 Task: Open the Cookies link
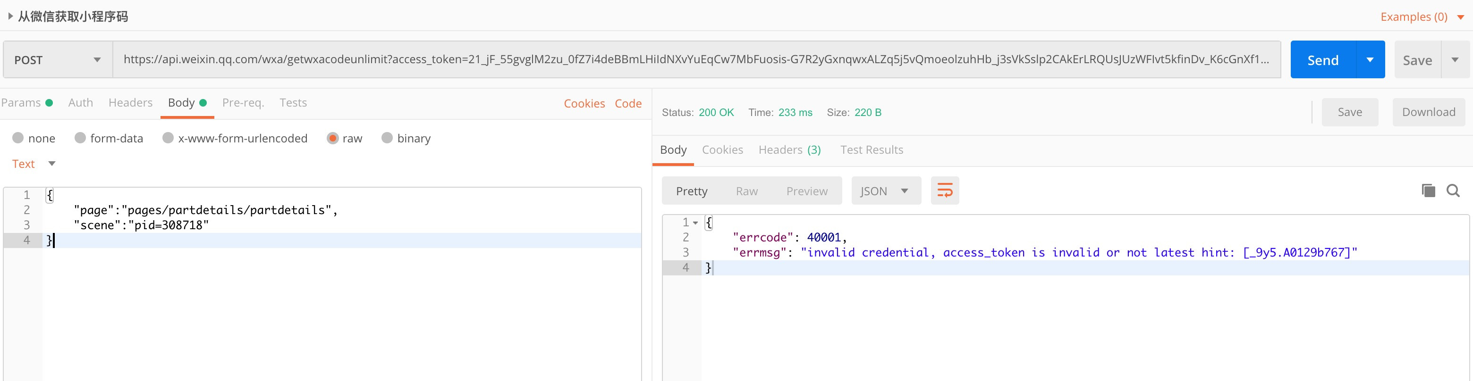pos(584,103)
